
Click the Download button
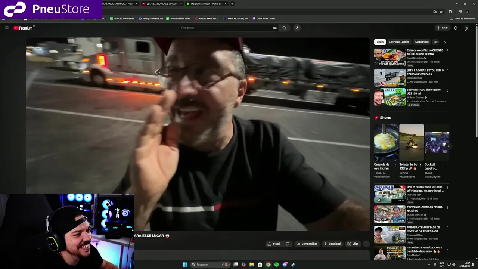(x=332, y=244)
